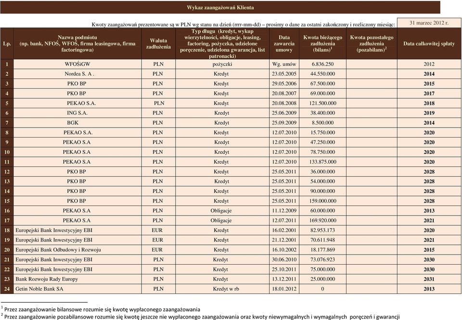The height and width of the screenshot is (320, 462).
Task: Select the date '12.07.2011'
Action: click(284, 220)
